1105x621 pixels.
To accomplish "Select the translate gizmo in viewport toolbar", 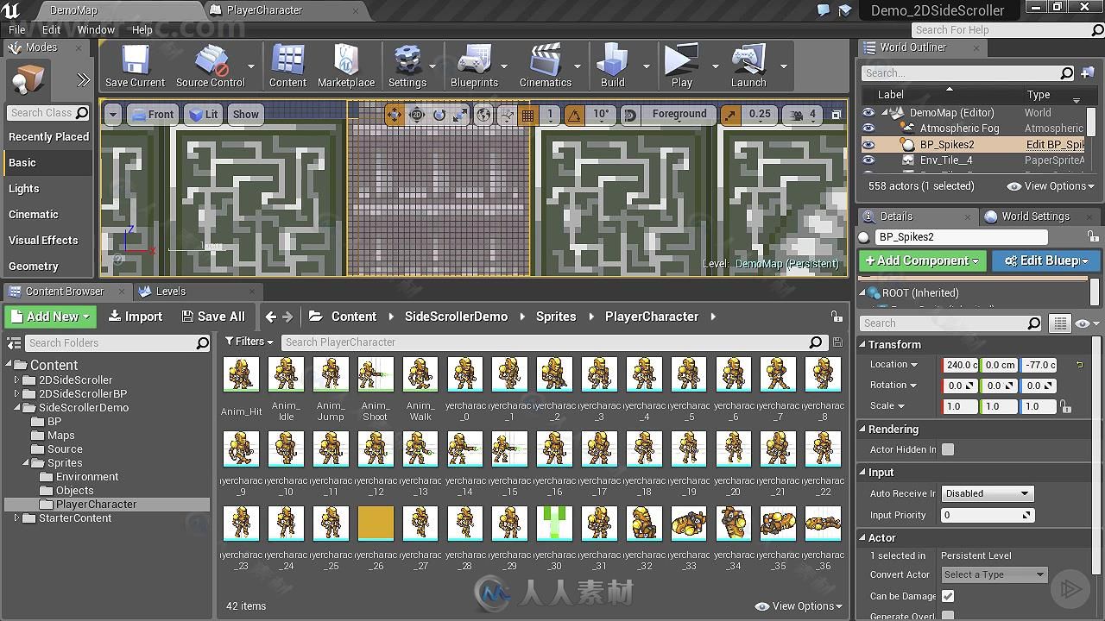I will 395,114.
